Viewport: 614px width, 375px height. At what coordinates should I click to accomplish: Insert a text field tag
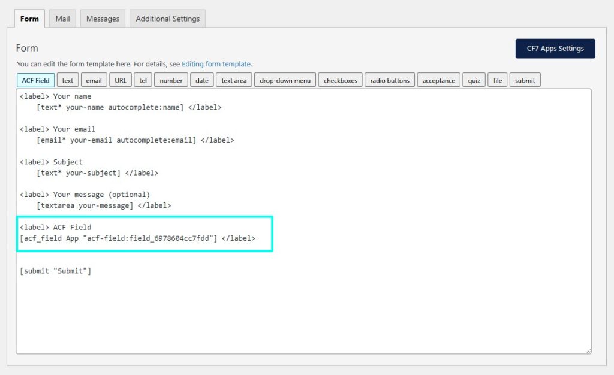68,80
